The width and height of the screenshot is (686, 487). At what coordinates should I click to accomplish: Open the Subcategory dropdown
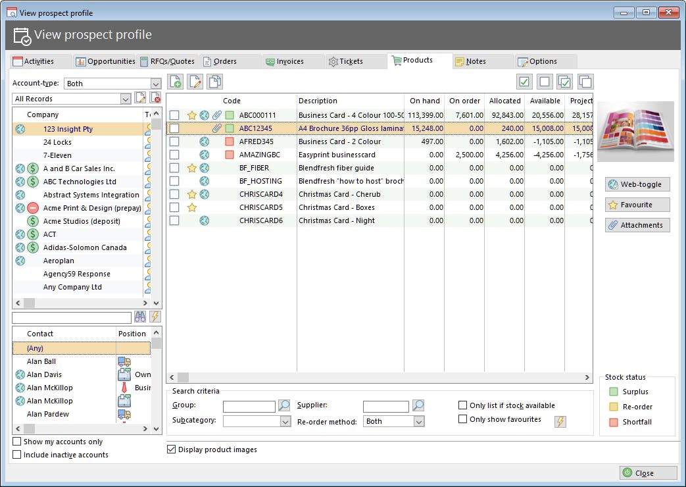pyautogui.click(x=285, y=421)
